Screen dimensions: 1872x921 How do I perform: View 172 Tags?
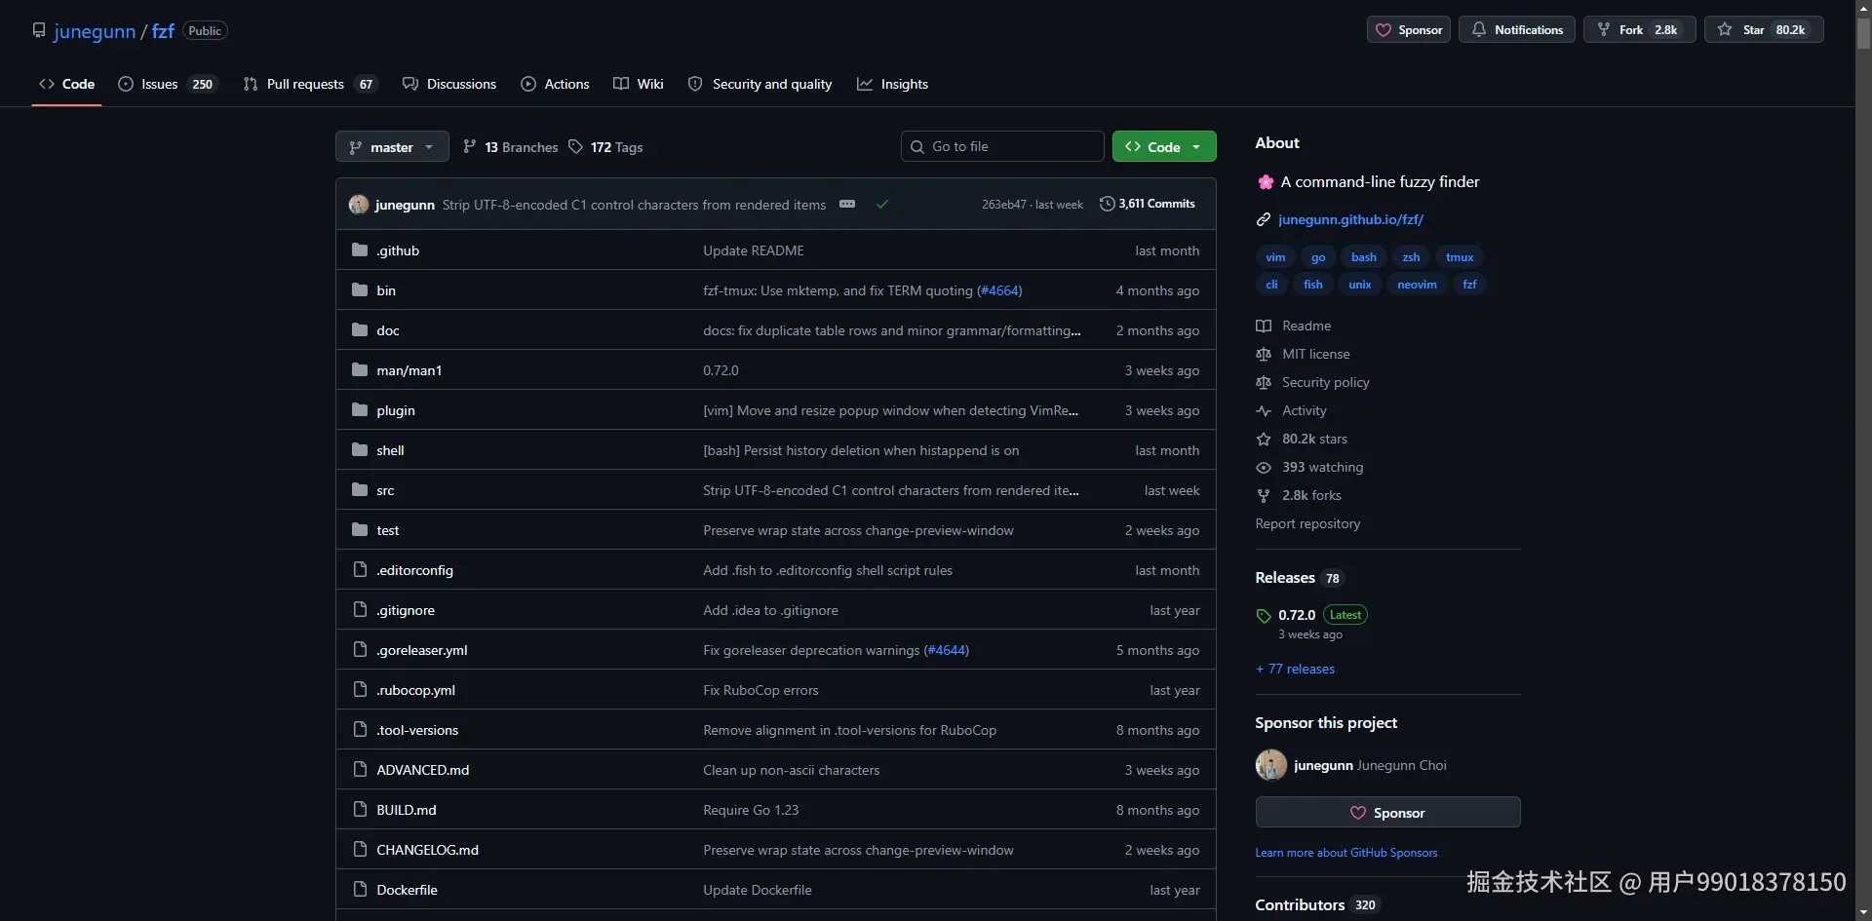[605, 147]
